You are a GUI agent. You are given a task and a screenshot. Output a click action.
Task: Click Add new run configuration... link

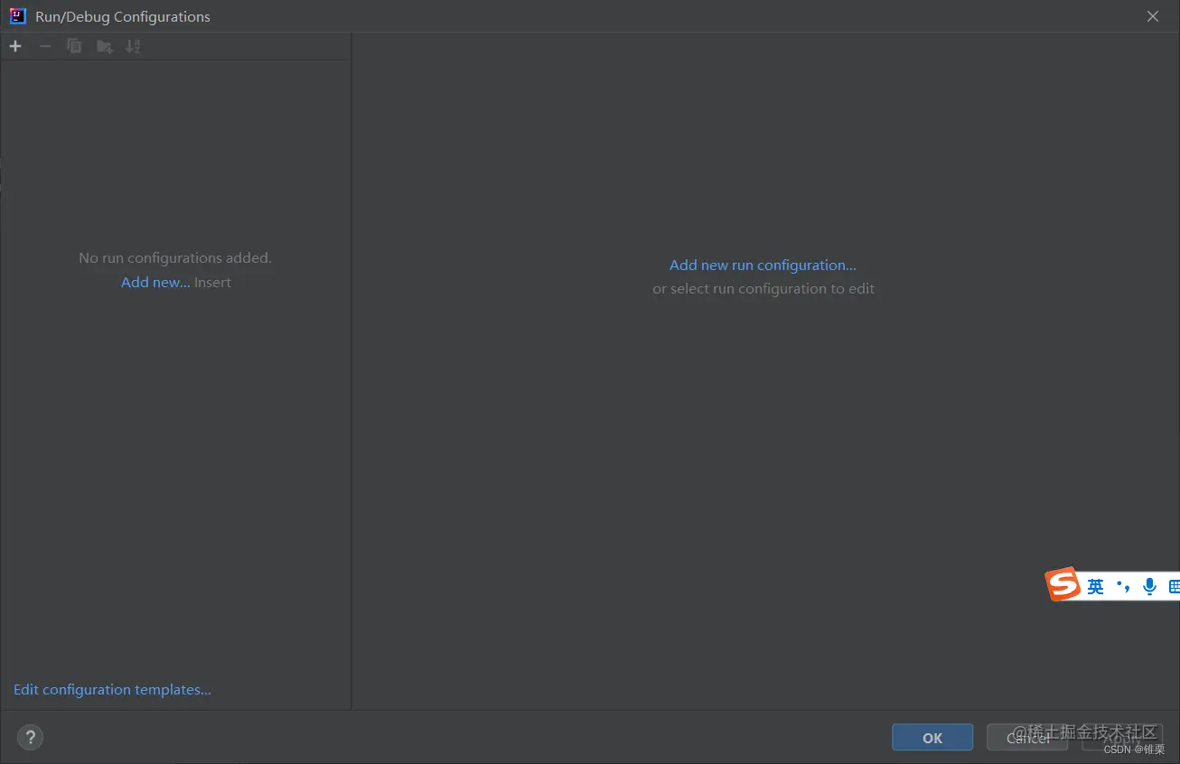tap(763, 266)
